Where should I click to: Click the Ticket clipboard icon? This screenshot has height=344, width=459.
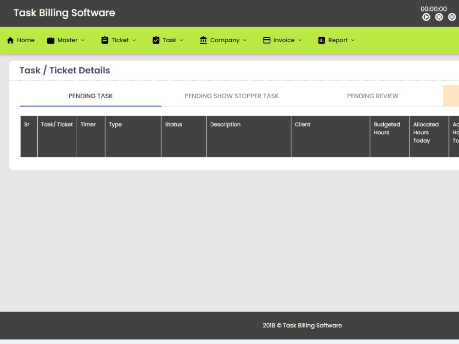tap(105, 40)
